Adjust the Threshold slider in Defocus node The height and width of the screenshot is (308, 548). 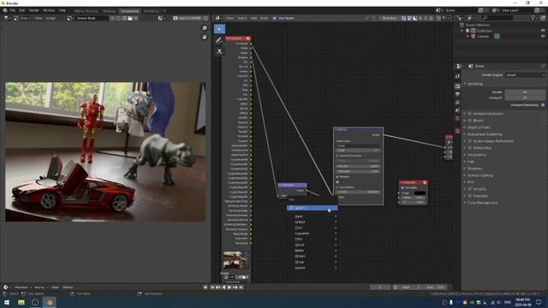[358, 171]
